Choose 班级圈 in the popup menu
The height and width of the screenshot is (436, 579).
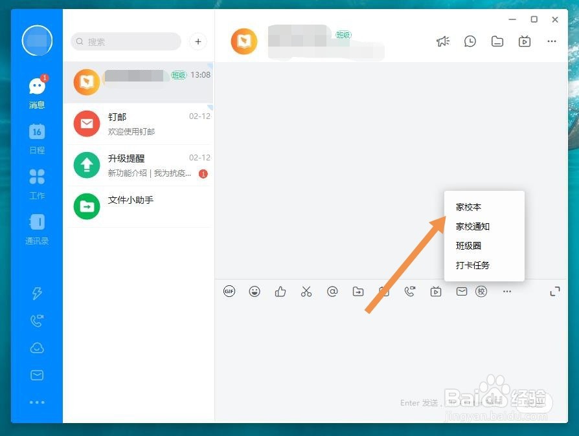pyautogui.click(x=469, y=246)
